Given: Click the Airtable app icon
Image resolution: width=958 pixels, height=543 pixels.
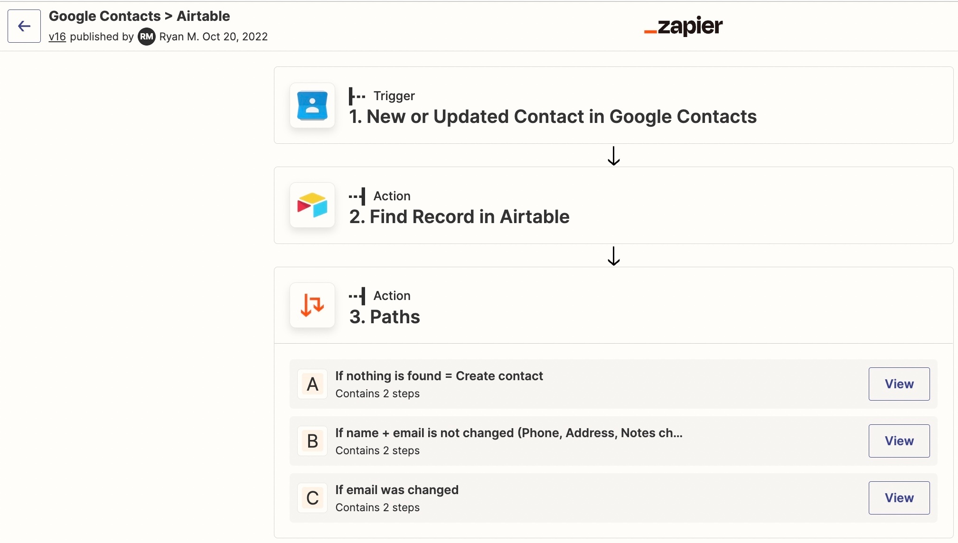Looking at the screenshot, I should [312, 205].
